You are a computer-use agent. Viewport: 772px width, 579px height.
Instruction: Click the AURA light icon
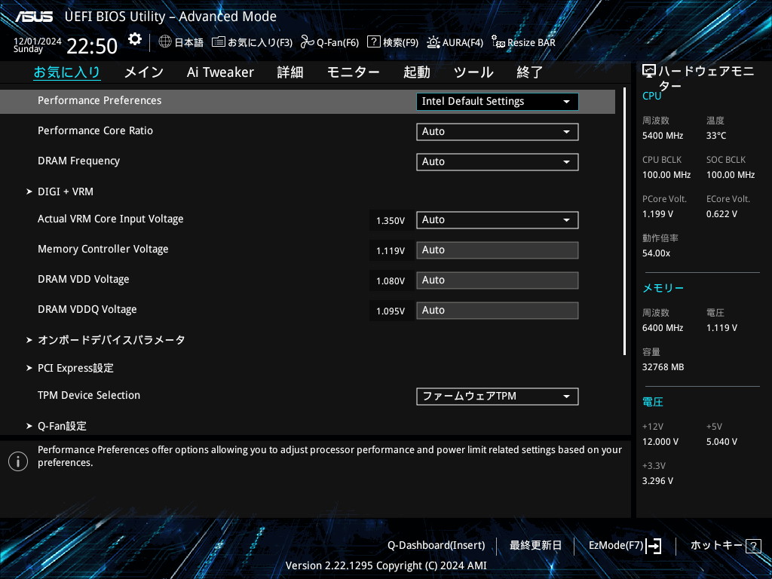pyautogui.click(x=433, y=42)
